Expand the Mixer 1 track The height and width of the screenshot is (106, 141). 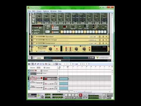(x=28, y=73)
